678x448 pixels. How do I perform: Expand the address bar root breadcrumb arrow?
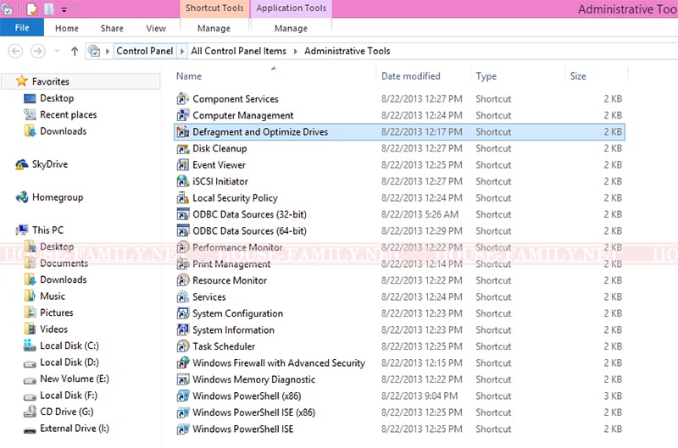pos(108,51)
